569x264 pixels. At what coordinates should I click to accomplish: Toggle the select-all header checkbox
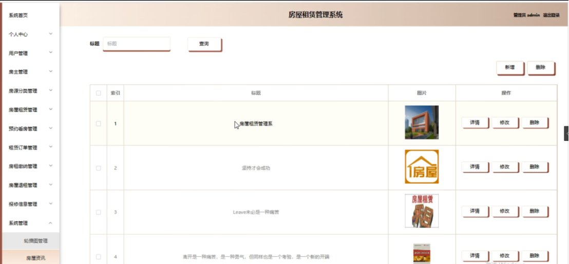pos(98,93)
